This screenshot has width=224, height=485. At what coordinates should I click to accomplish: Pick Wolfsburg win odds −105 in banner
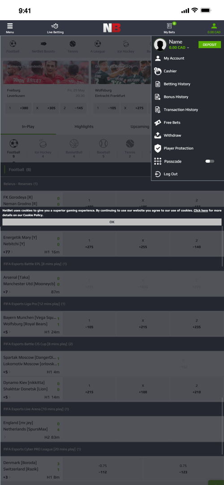click(x=107, y=108)
